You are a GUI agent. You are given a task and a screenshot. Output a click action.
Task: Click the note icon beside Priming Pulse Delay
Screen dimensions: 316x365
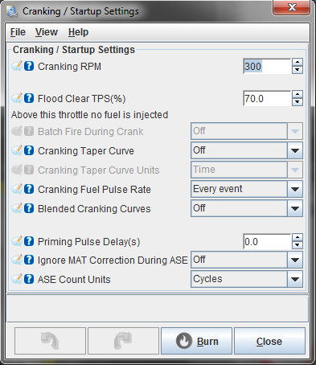[17, 241]
